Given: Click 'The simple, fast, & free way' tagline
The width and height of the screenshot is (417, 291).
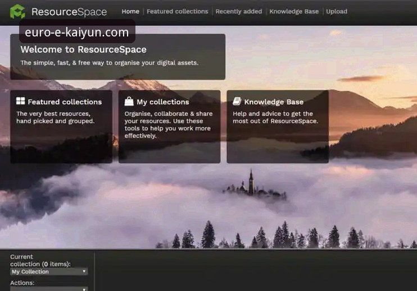Looking at the screenshot, I should coord(109,63).
